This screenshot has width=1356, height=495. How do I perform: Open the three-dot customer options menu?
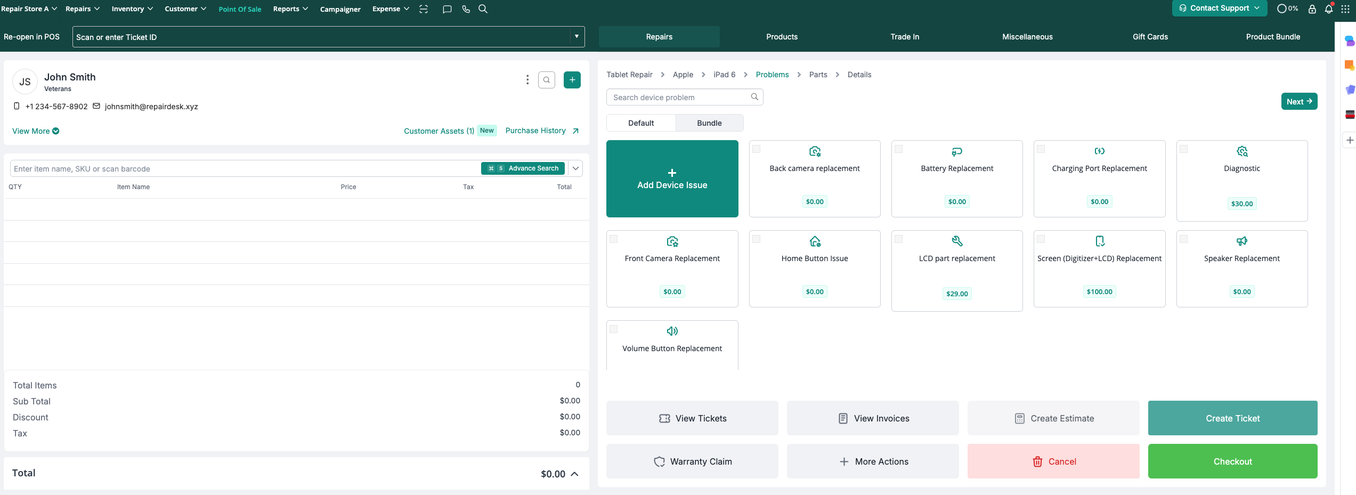[x=527, y=80]
